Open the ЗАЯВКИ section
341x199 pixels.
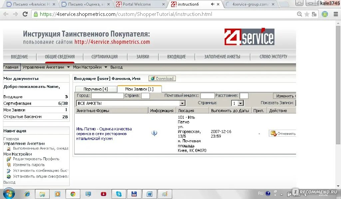point(143,57)
